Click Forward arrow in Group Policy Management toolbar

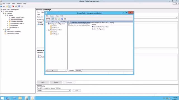[x=4, y=6]
